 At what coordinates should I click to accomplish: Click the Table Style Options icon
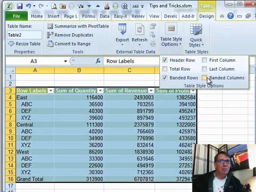pos(171,29)
